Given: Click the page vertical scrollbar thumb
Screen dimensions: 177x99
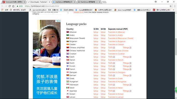Looking at the screenshot, I should (176, 47).
